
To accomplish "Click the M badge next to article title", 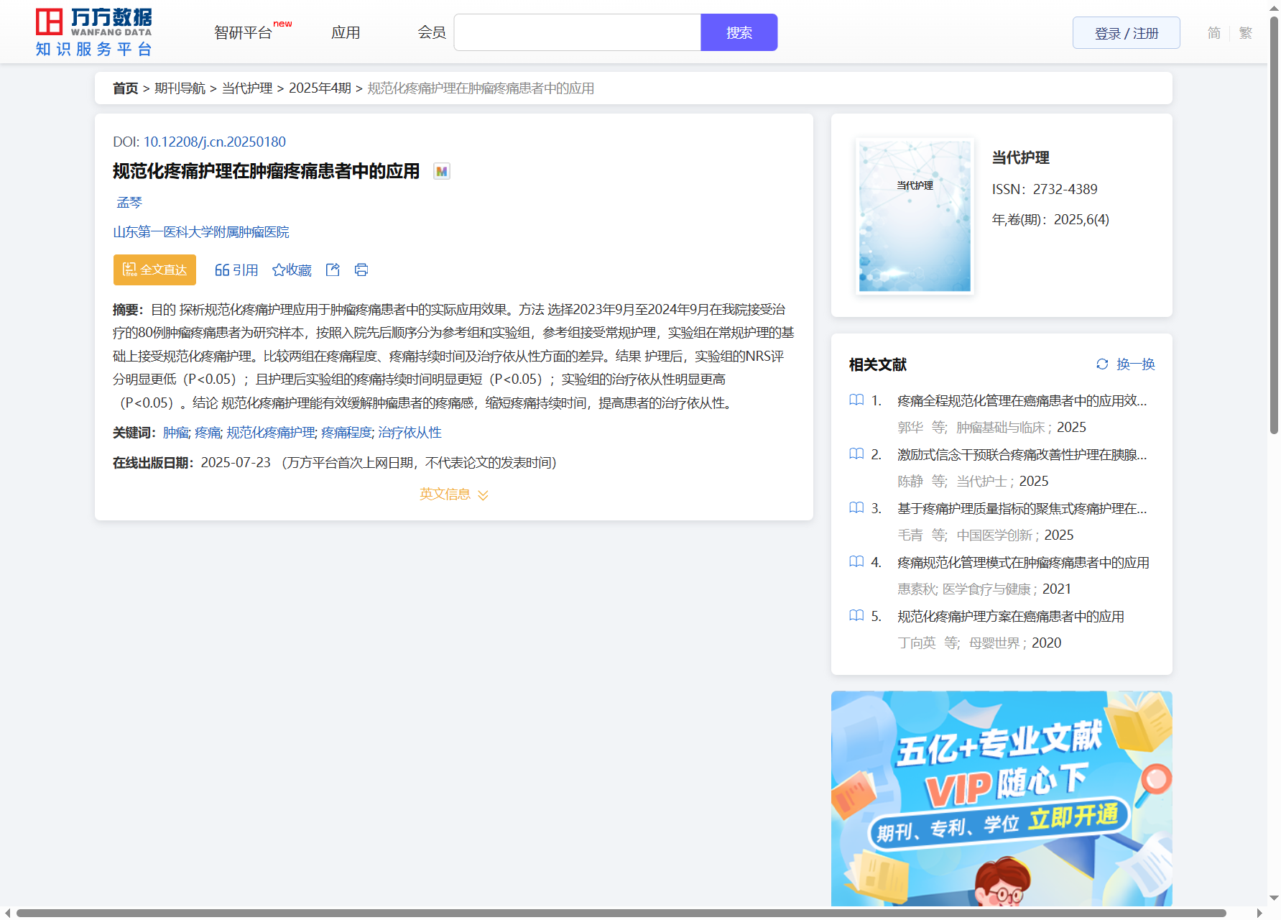I will tap(442, 171).
